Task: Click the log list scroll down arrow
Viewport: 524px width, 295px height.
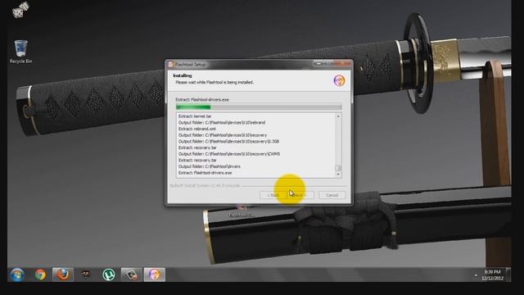Action: [x=338, y=175]
